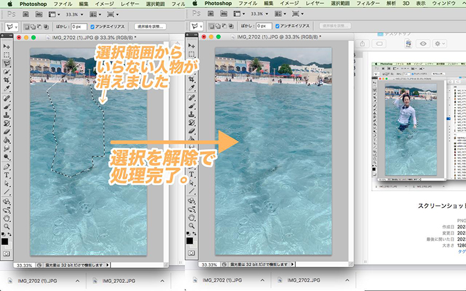This screenshot has height=291, width=466.
Task: Select the Zoom tool in left toolbox
Action: pos(7,226)
